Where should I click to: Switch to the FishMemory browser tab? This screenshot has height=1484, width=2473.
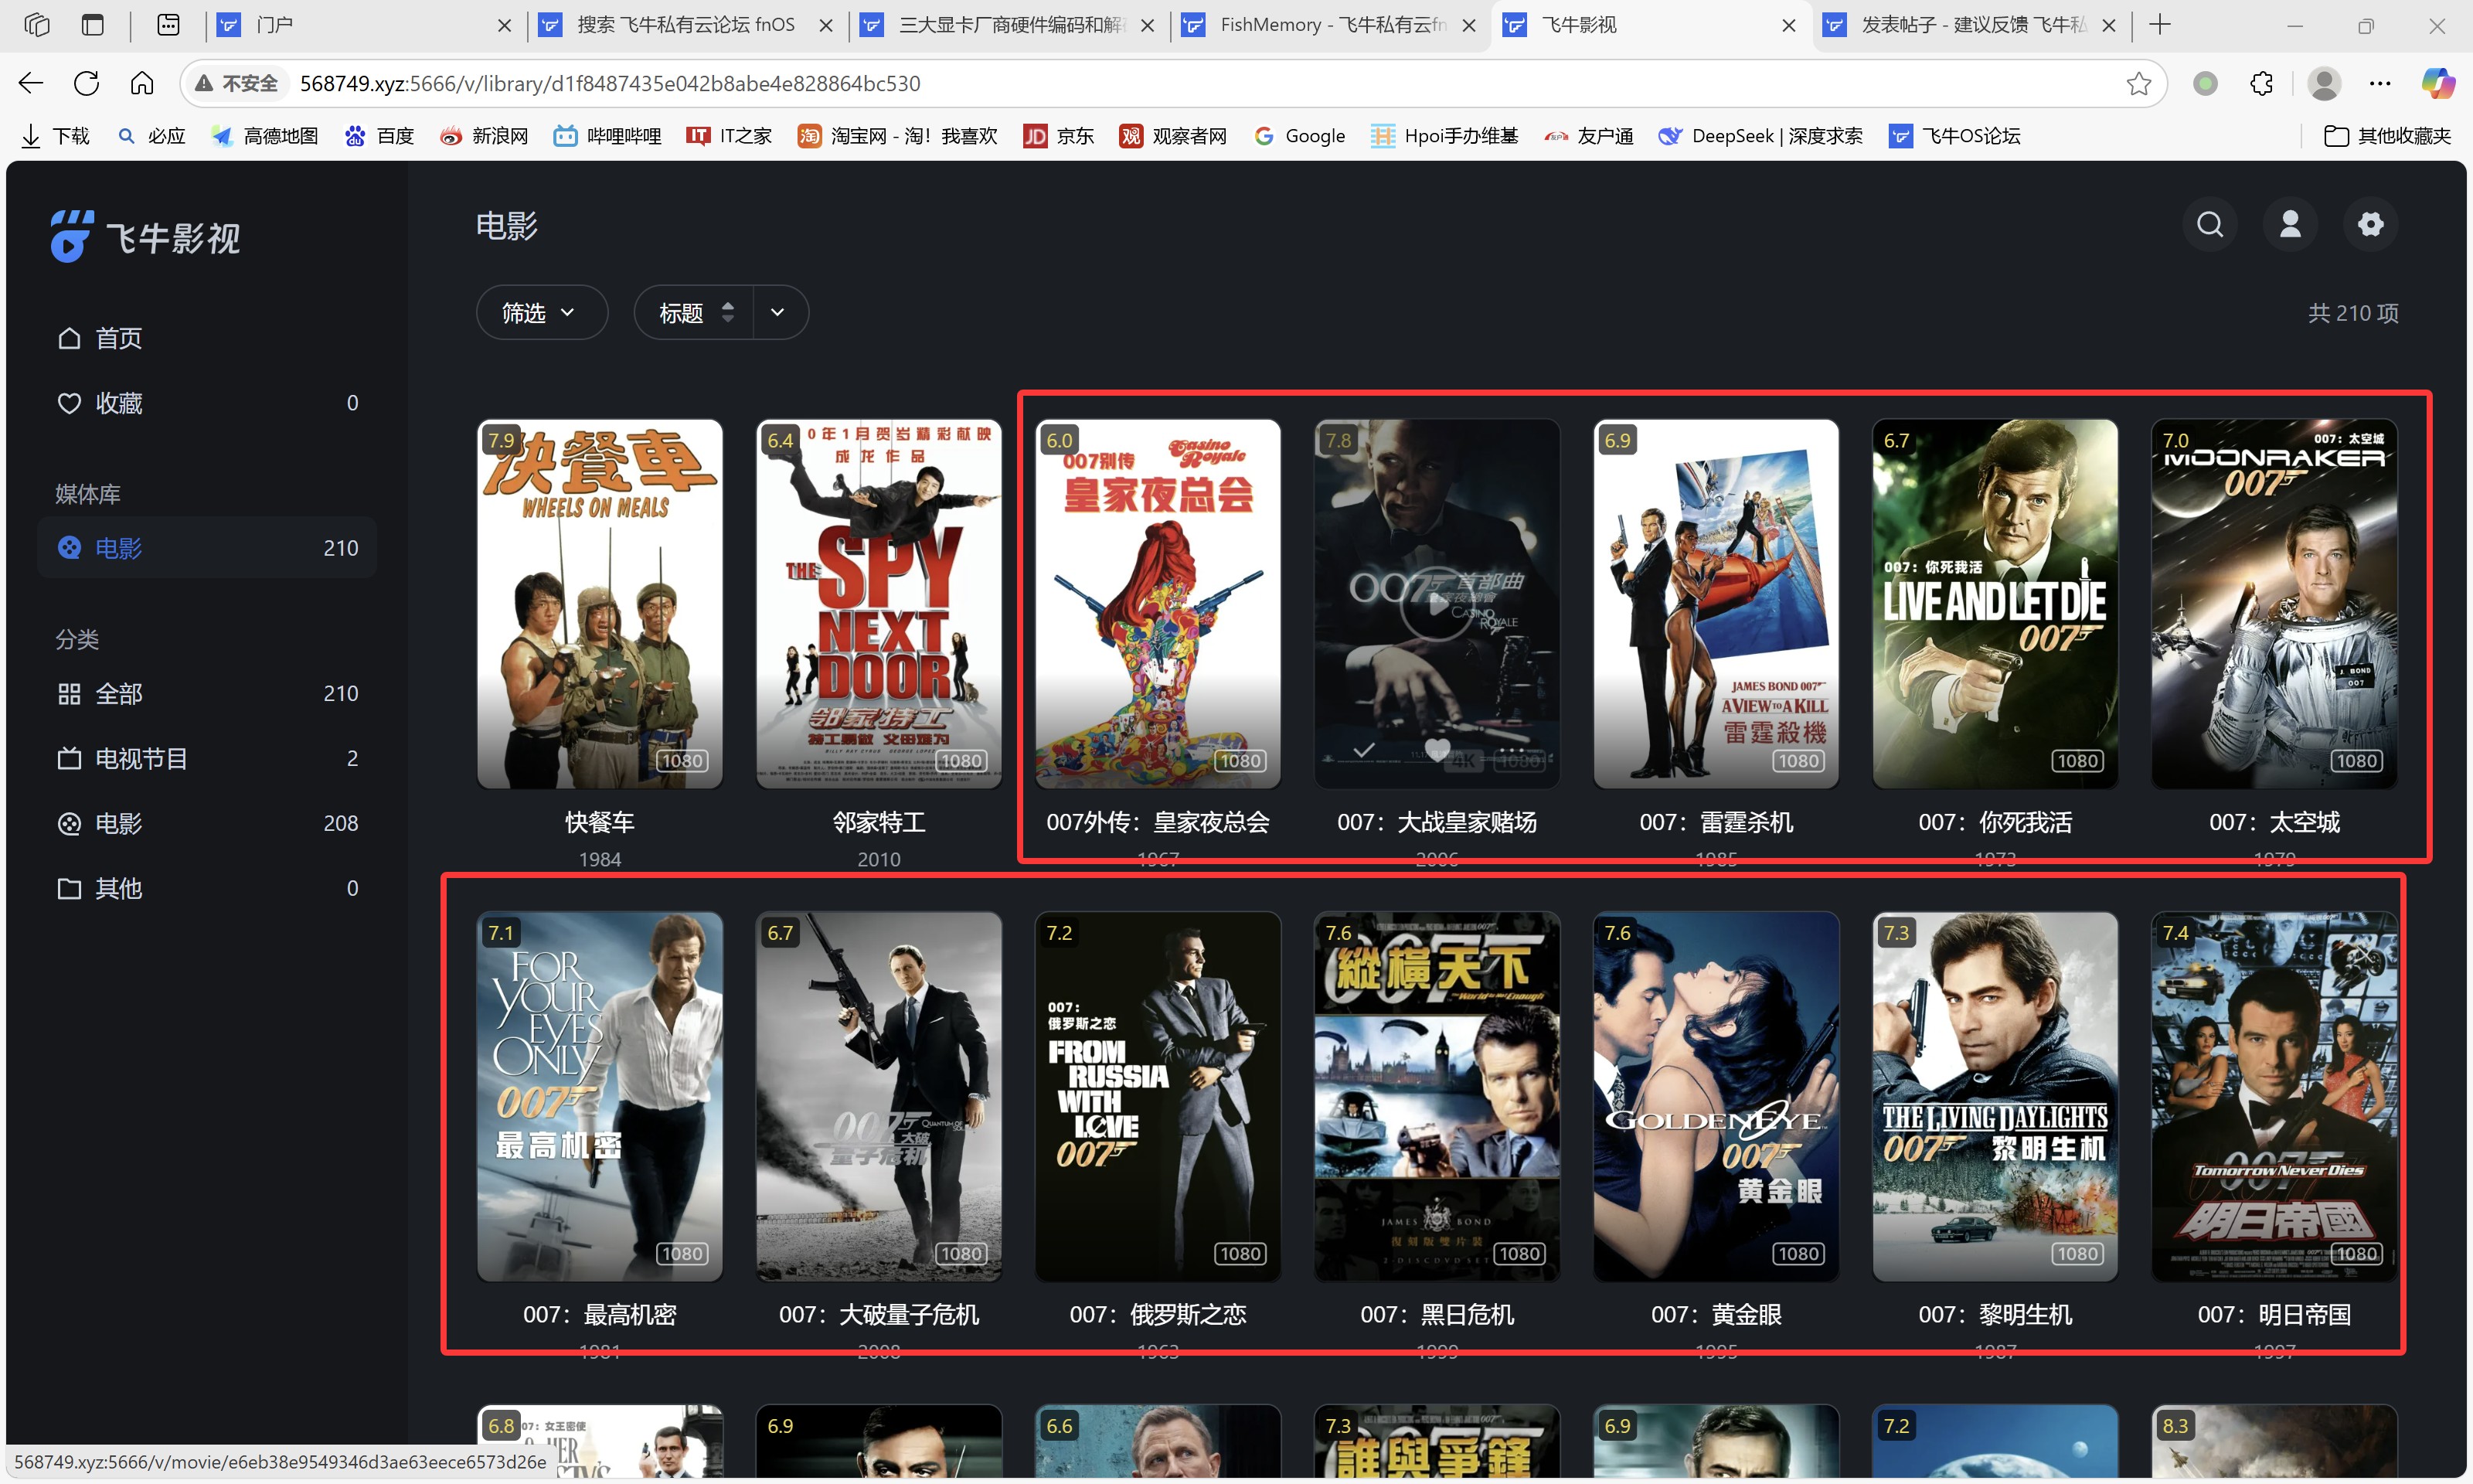click(x=1329, y=25)
